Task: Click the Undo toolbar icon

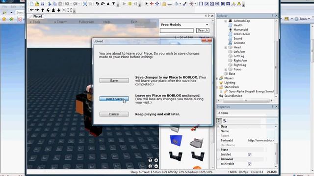Action: [67, 3]
